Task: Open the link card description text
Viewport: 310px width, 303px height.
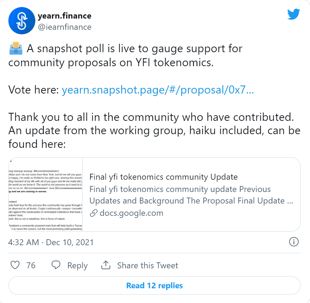Action: (191, 195)
